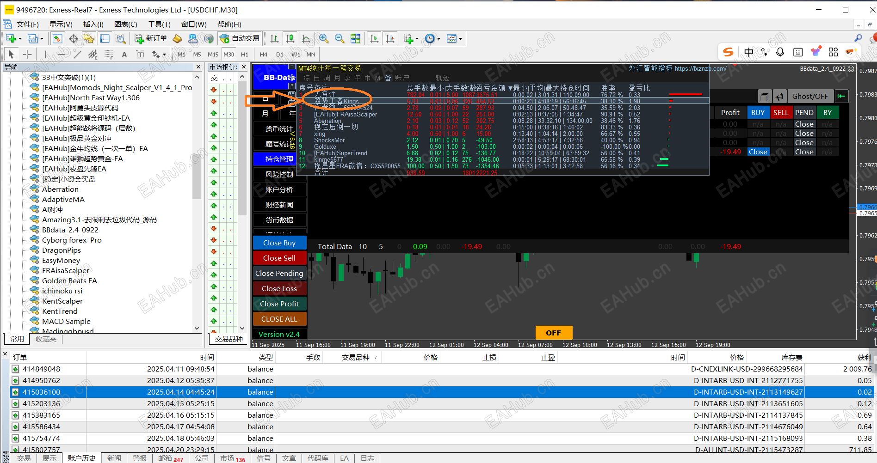The height and width of the screenshot is (463, 877).
Task: Toggle the Navigator folder-star icon
Action: pyautogui.click(x=89, y=39)
